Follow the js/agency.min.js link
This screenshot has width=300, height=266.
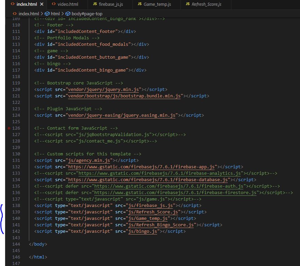[x=89, y=160]
